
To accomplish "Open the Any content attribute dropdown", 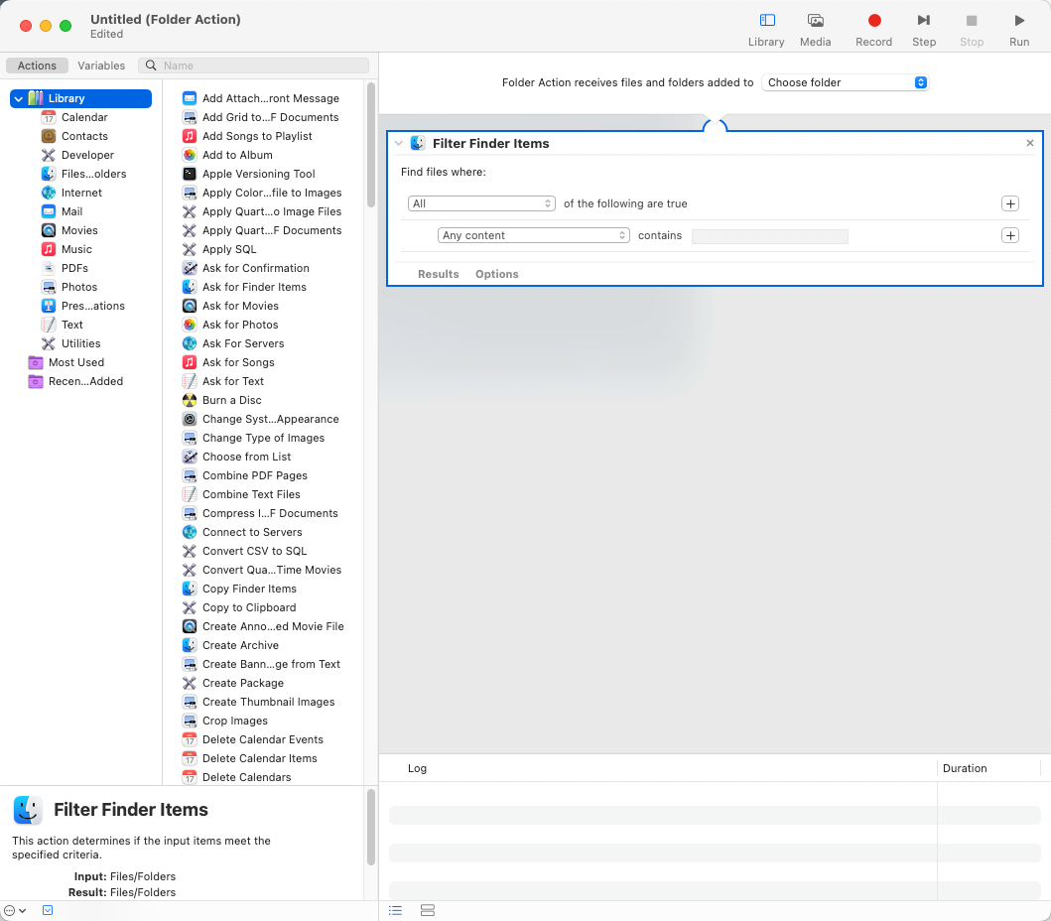I will click(x=534, y=235).
